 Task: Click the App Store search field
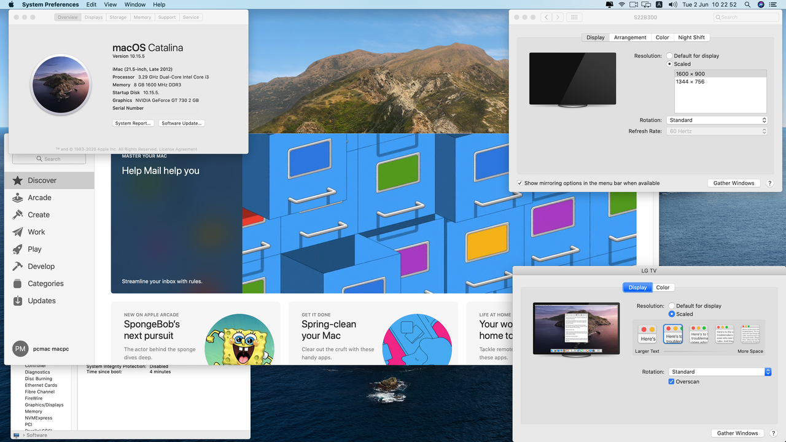tap(49, 159)
